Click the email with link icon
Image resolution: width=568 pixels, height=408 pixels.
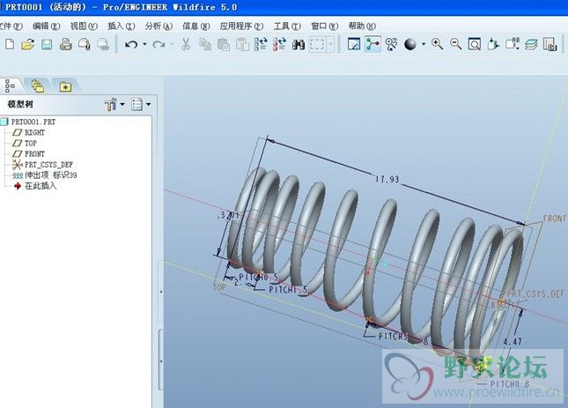[103, 45]
